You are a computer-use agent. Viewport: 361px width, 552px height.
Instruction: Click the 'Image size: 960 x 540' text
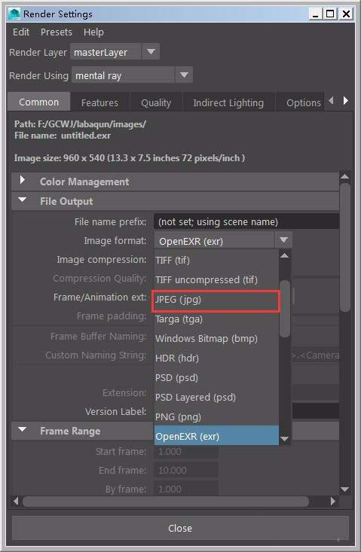(x=60, y=157)
